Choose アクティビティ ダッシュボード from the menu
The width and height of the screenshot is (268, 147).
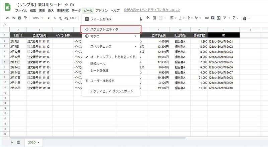click(x=111, y=91)
